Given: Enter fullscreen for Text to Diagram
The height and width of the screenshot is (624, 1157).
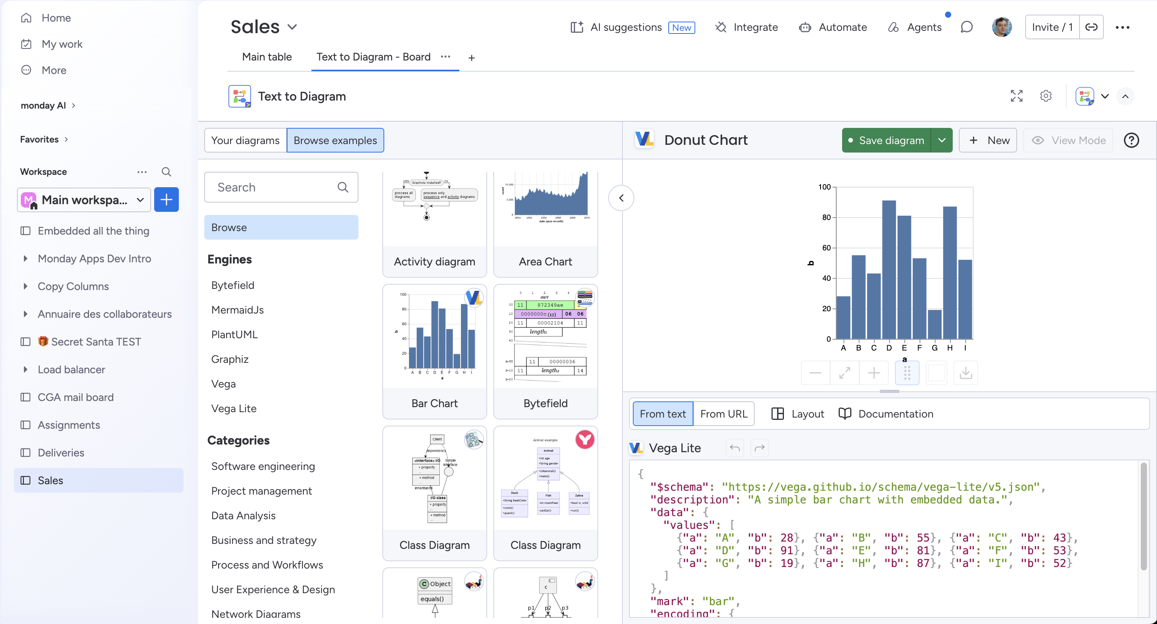Looking at the screenshot, I should tap(1016, 96).
